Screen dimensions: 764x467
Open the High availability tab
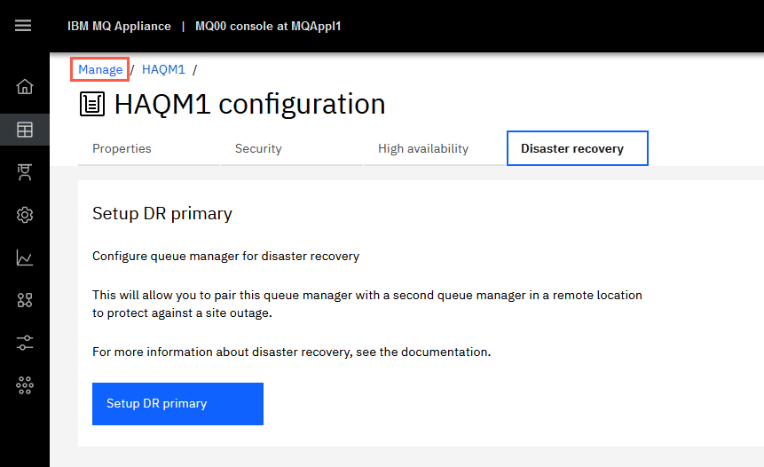pyautogui.click(x=435, y=148)
